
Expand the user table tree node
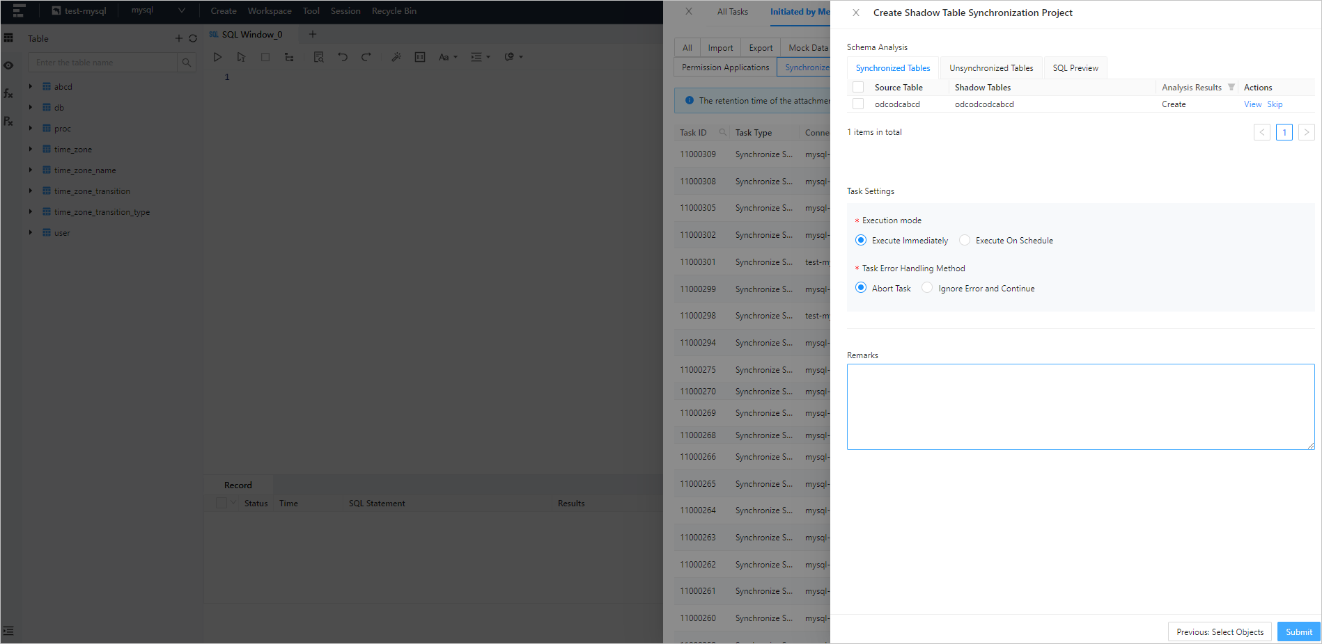31,233
